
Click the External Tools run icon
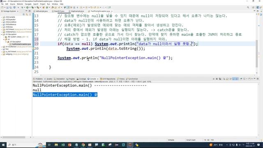(38, 7)
